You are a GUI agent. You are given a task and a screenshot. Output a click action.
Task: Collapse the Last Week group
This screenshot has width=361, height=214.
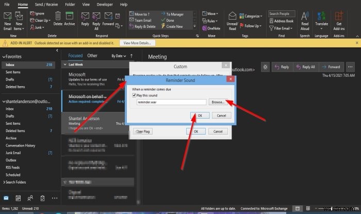pos(65,64)
